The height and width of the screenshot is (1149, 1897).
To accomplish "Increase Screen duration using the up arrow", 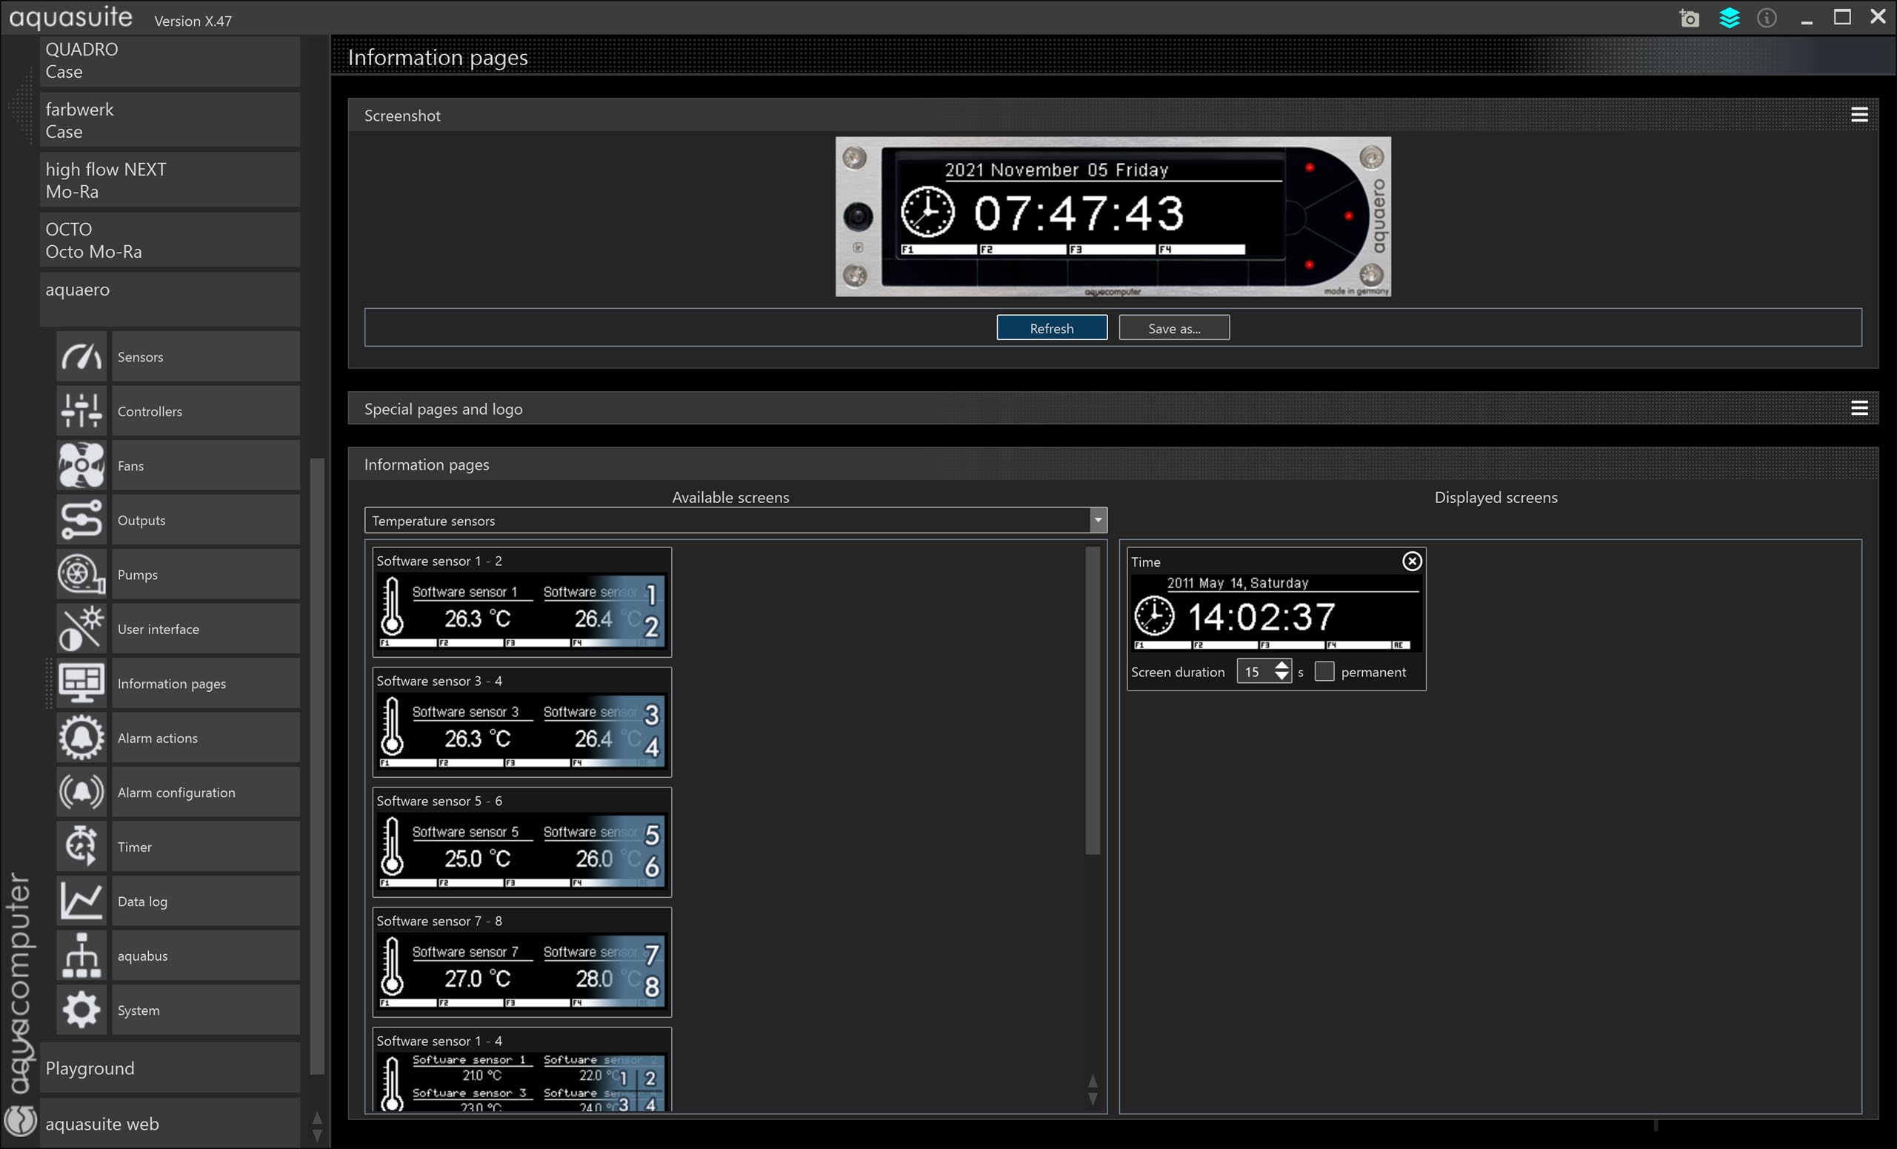I will click(1281, 665).
